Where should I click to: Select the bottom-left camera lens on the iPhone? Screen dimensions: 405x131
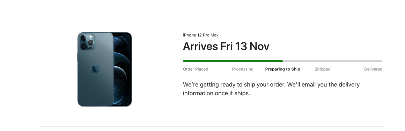tap(83, 47)
